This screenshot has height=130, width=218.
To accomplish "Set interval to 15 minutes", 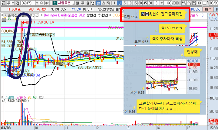I will point(135,3).
